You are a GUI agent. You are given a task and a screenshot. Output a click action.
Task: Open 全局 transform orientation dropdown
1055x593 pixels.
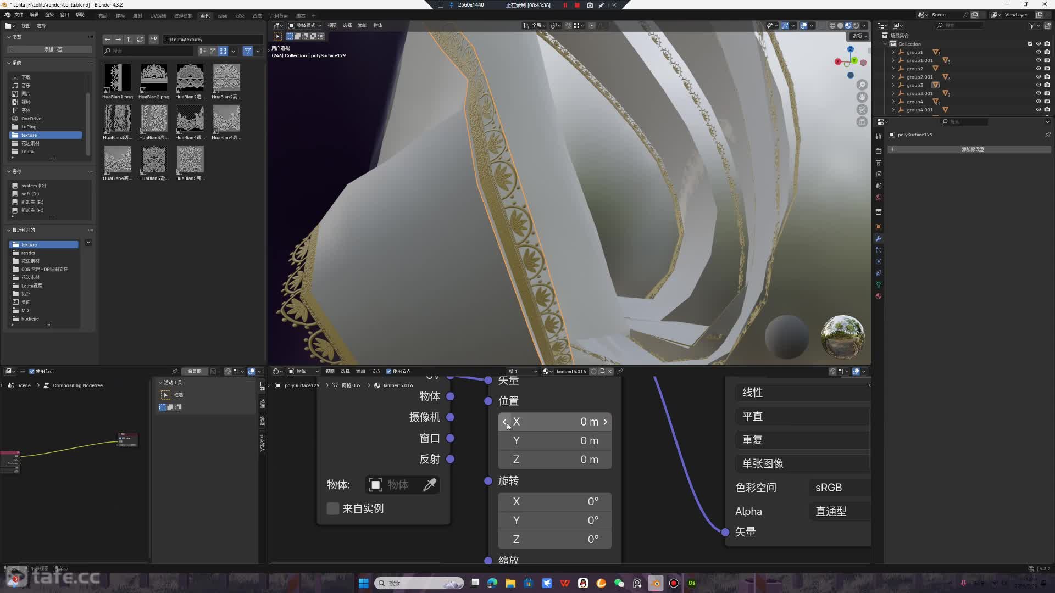[534, 25]
